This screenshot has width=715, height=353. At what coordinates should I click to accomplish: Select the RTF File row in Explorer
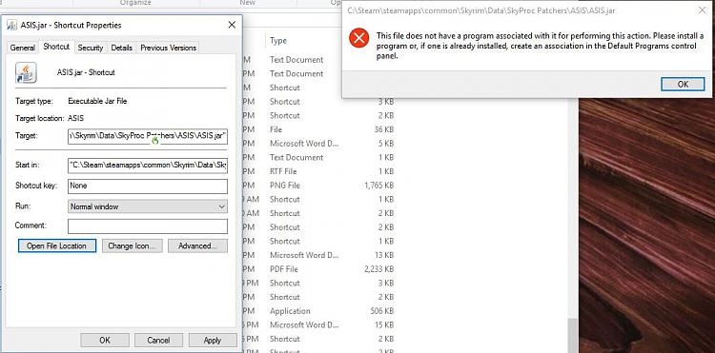tap(319, 171)
